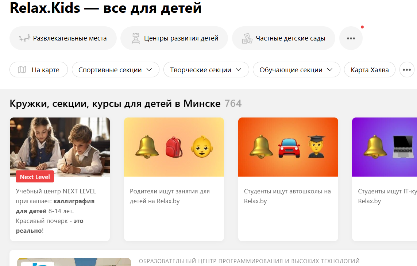Click Кружки, секции, курсы для детей в Минске
This screenshot has width=417, height=266.
pos(115,104)
